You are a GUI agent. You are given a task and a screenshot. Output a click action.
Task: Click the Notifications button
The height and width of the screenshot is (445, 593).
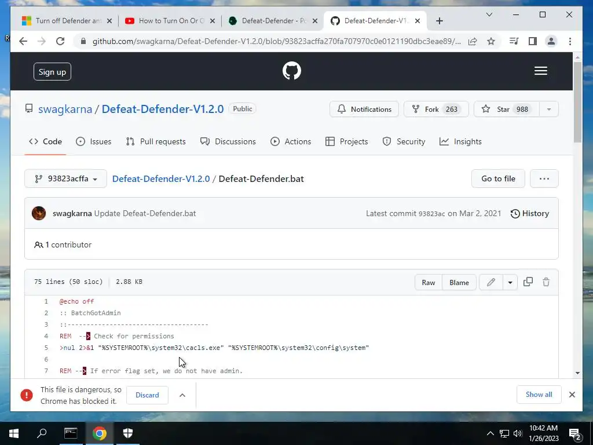[x=364, y=110]
